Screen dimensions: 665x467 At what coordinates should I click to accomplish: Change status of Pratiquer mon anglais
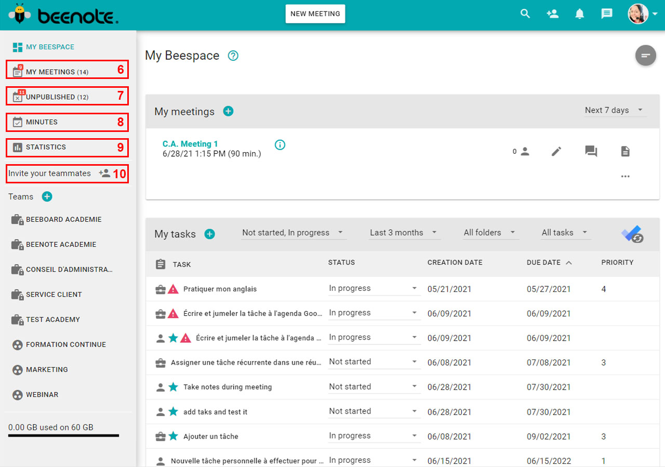pyautogui.click(x=374, y=289)
